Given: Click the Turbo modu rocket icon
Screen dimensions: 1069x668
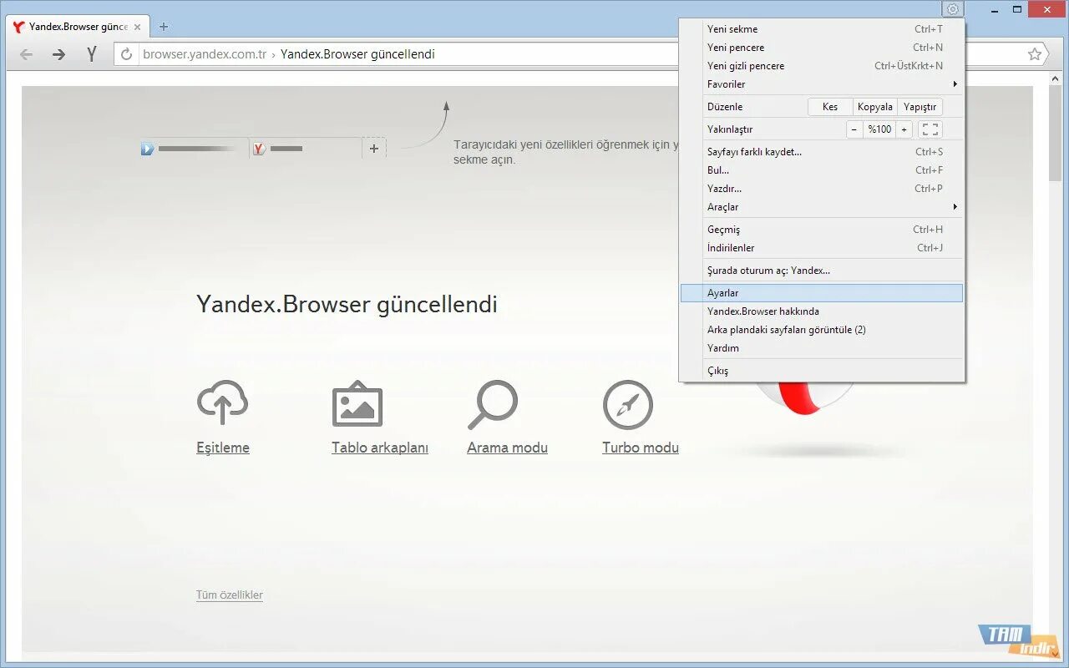Looking at the screenshot, I should pyautogui.click(x=628, y=405).
